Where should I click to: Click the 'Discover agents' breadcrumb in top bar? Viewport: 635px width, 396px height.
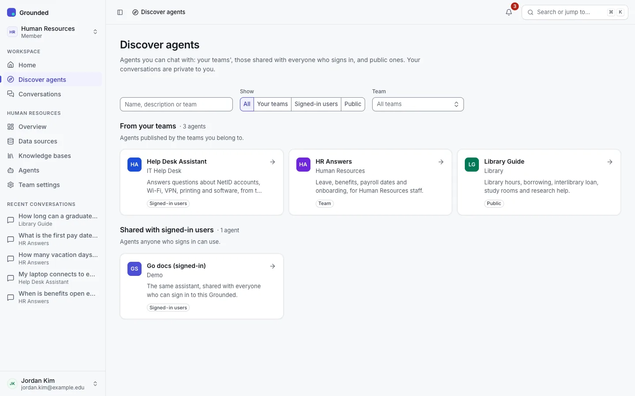click(159, 12)
